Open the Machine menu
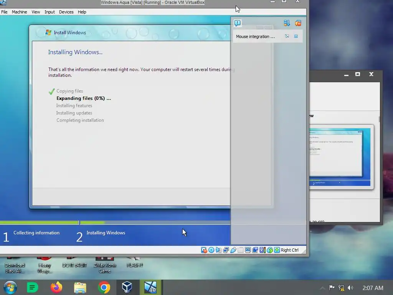 pyautogui.click(x=19, y=12)
